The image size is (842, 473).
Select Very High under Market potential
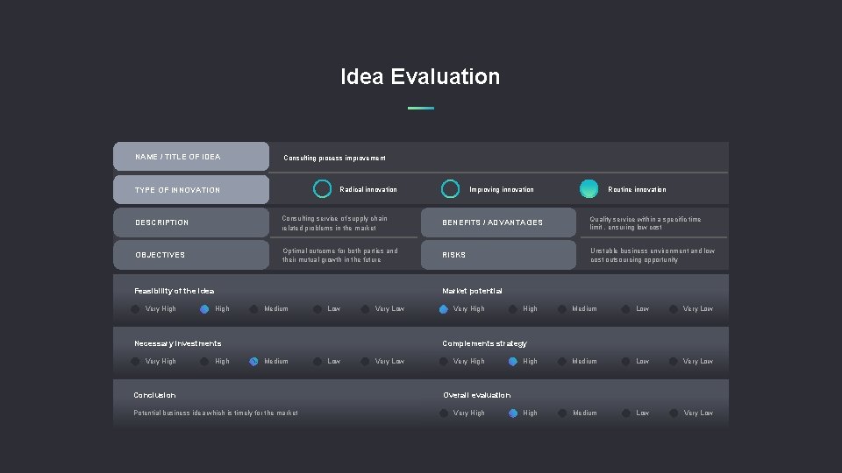[444, 308]
